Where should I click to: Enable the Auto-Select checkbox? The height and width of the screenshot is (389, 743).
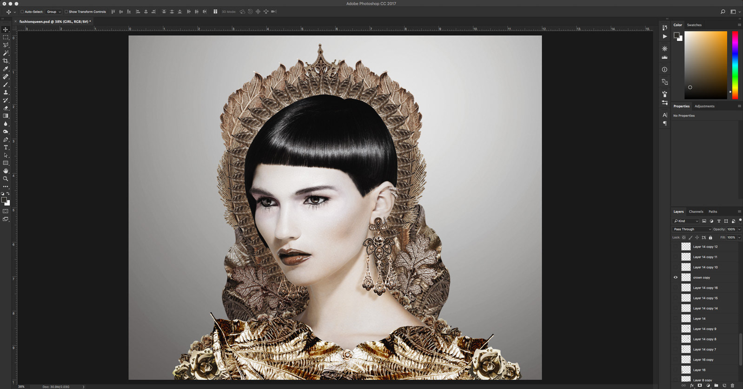pyautogui.click(x=22, y=12)
